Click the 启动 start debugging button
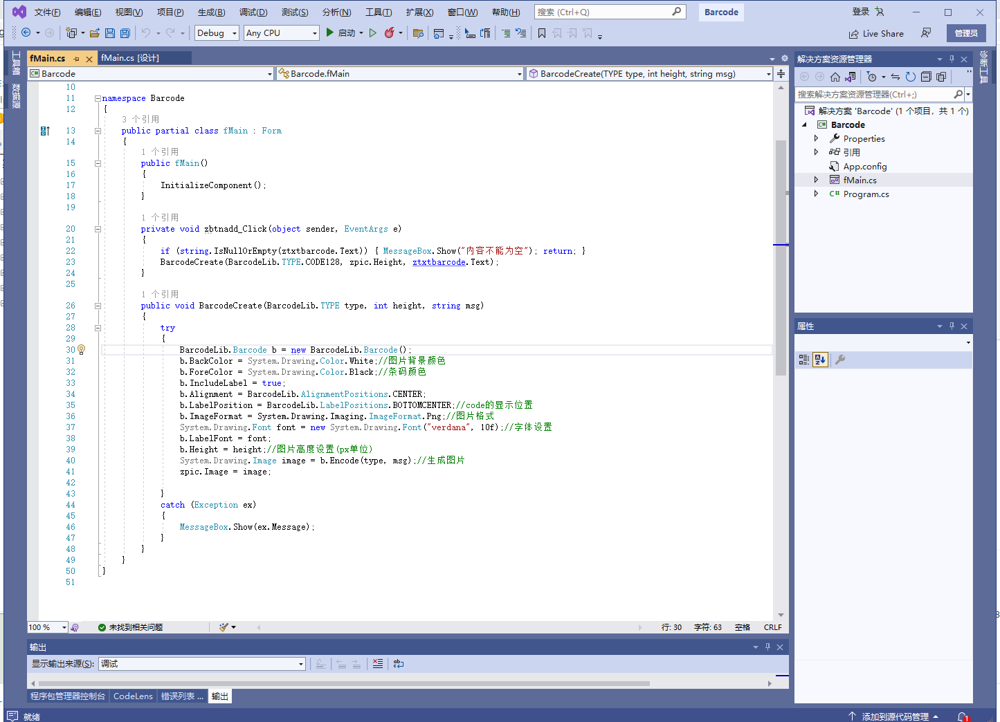 pos(343,33)
